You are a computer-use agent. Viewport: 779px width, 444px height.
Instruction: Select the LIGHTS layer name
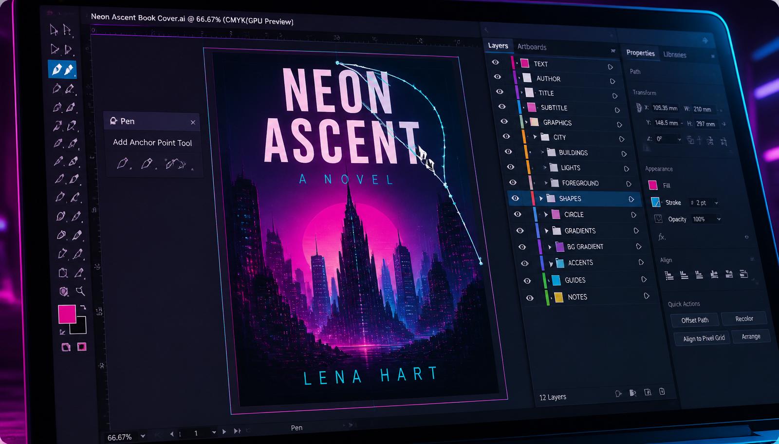(x=570, y=168)
